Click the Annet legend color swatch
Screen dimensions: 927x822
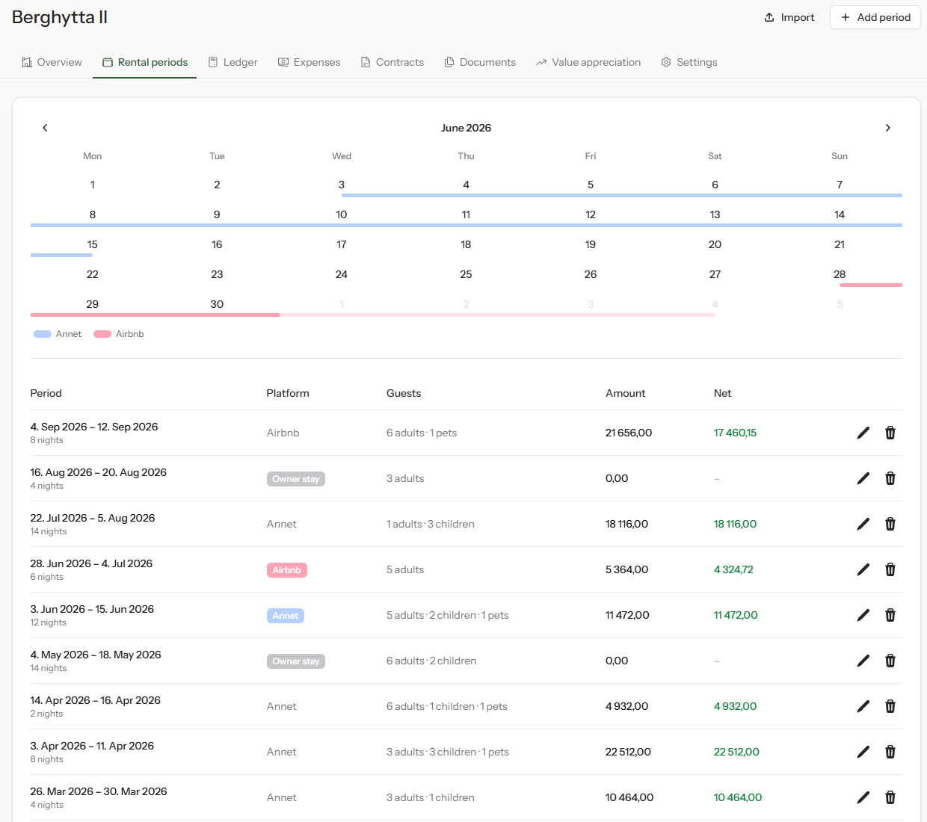(x=43, y=334)
